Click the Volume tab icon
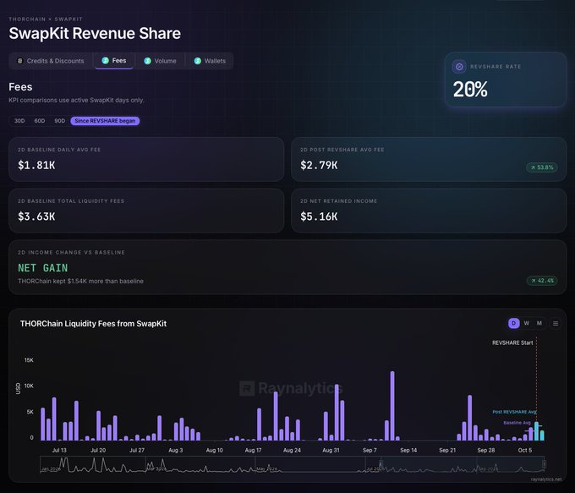The width and height of the screenshot is (575, 493). pos(147,61)
